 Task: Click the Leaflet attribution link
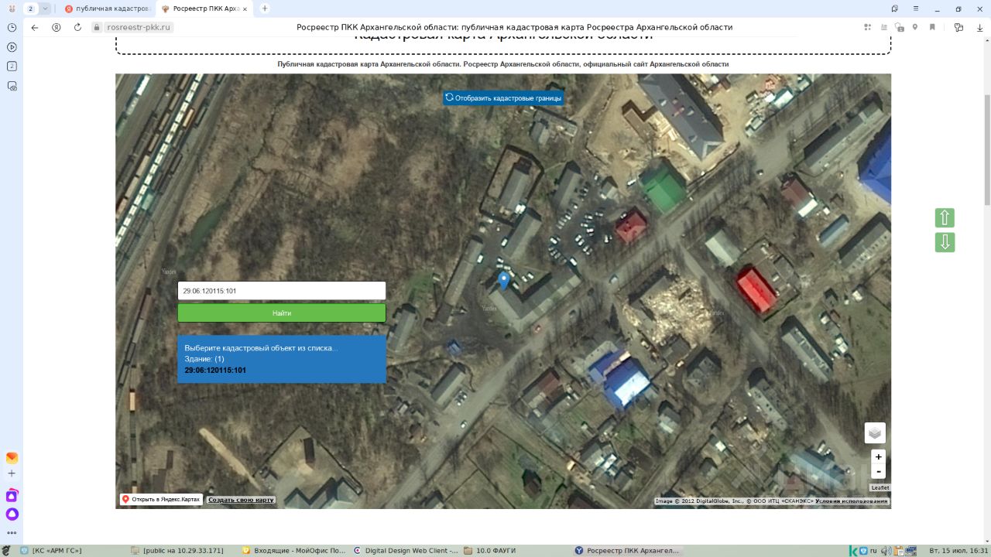pyautogui.click(x=880, y=487)
